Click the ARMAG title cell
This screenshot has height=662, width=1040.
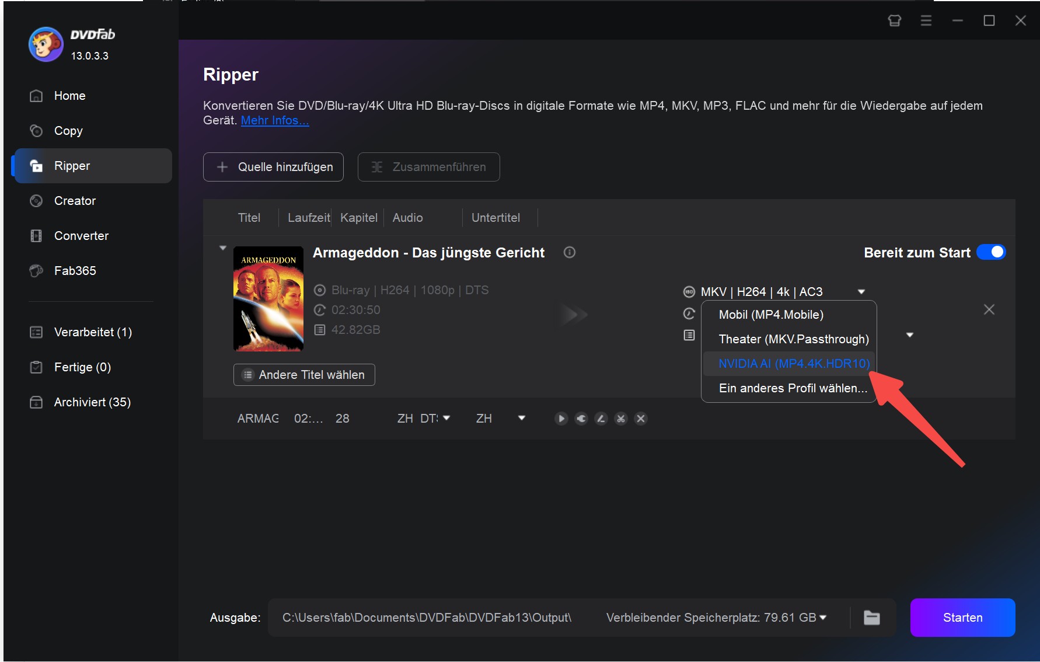click(x=258, y=419)
